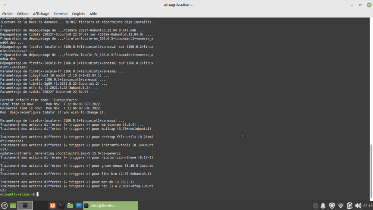Click the 'pour mintsystem (8.5.4)' line
This screenshot has height=210, width=373.
pos(72,125)
